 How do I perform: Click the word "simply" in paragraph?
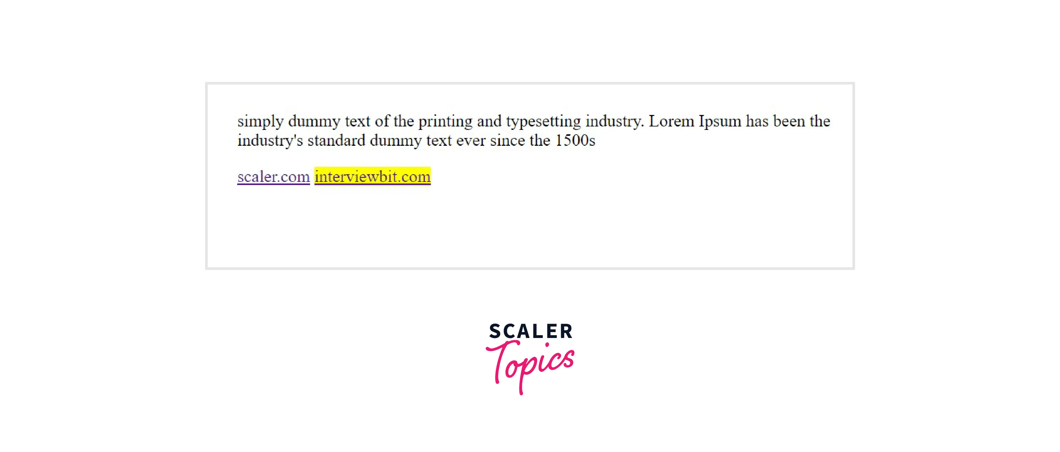[261, 121]
